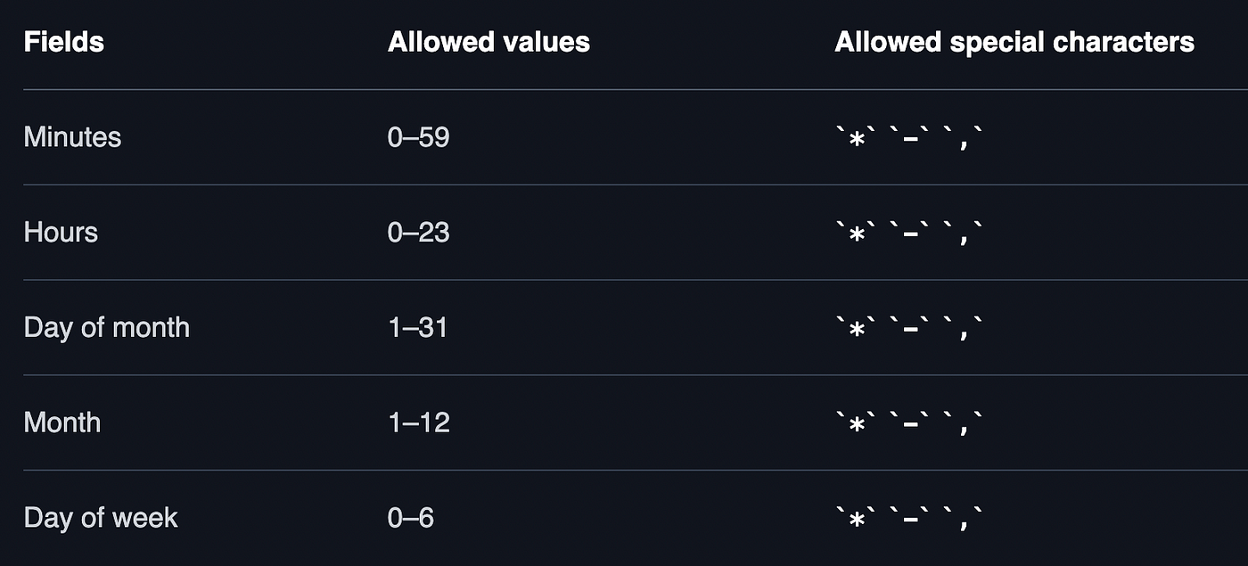Click special characters in Day of month row
Screen dimensions: 1248x566
(x=909, y=327)
